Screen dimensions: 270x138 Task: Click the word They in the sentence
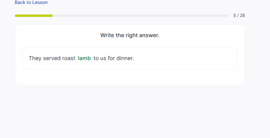coord(35,58)
